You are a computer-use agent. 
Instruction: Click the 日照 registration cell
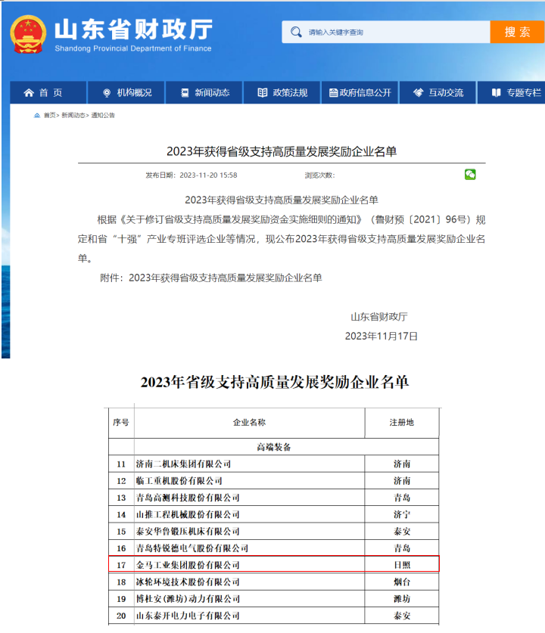point(402,565)
